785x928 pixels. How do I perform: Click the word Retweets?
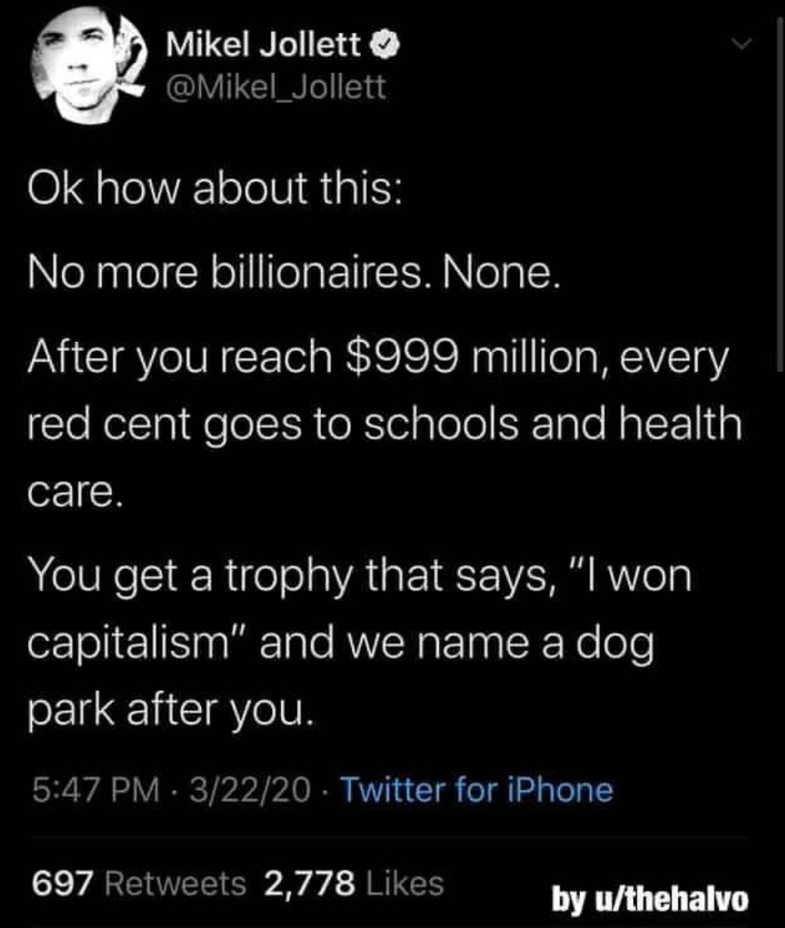[x=175, y=884]
